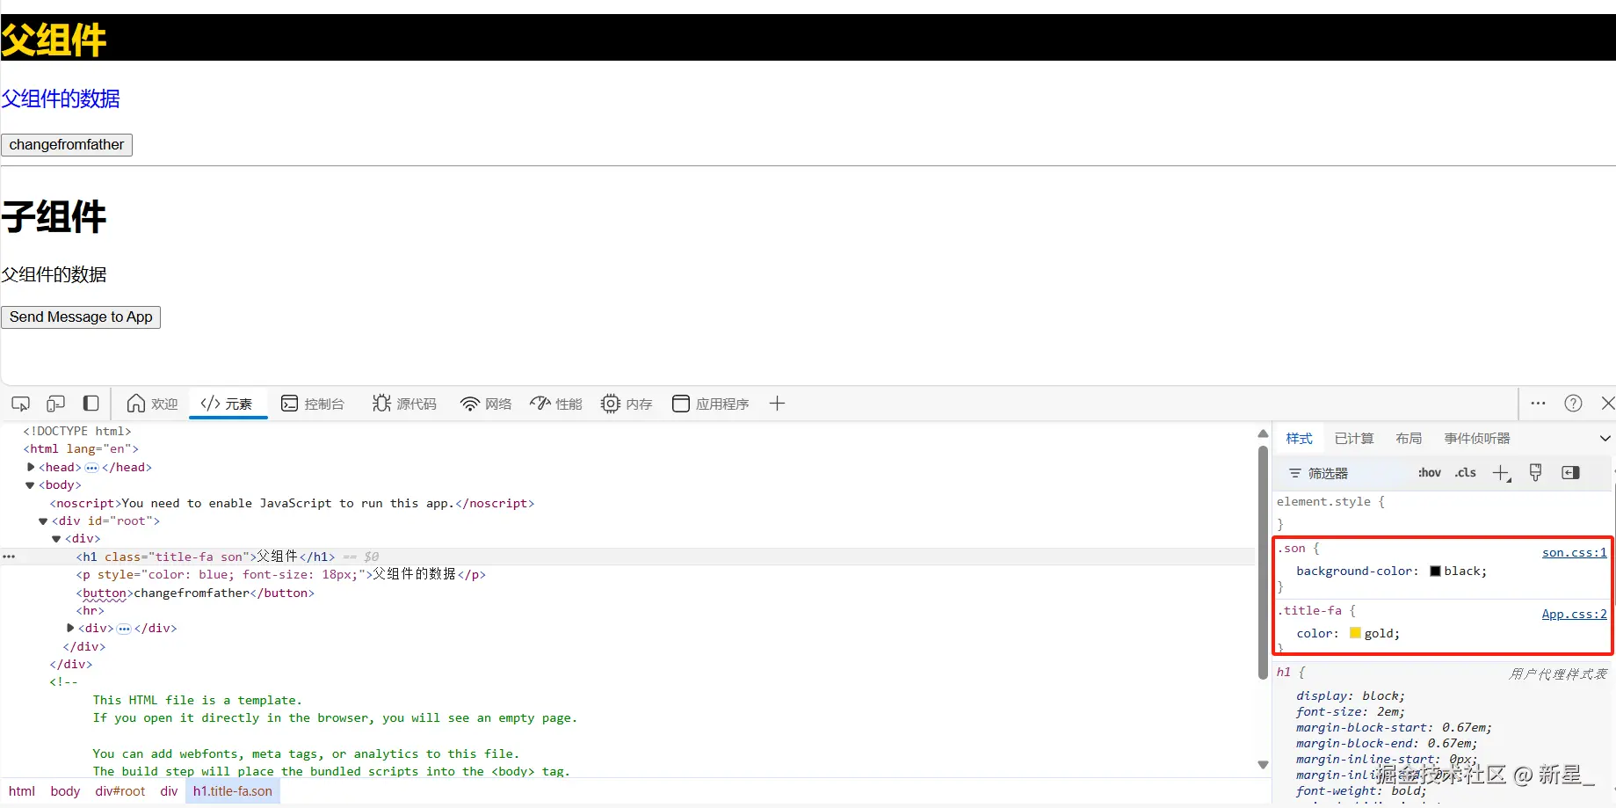This screenshot has height=808, width=1616.
Task: Click h1.title-fa.son breadcrumb item
Action: (233, 791)
